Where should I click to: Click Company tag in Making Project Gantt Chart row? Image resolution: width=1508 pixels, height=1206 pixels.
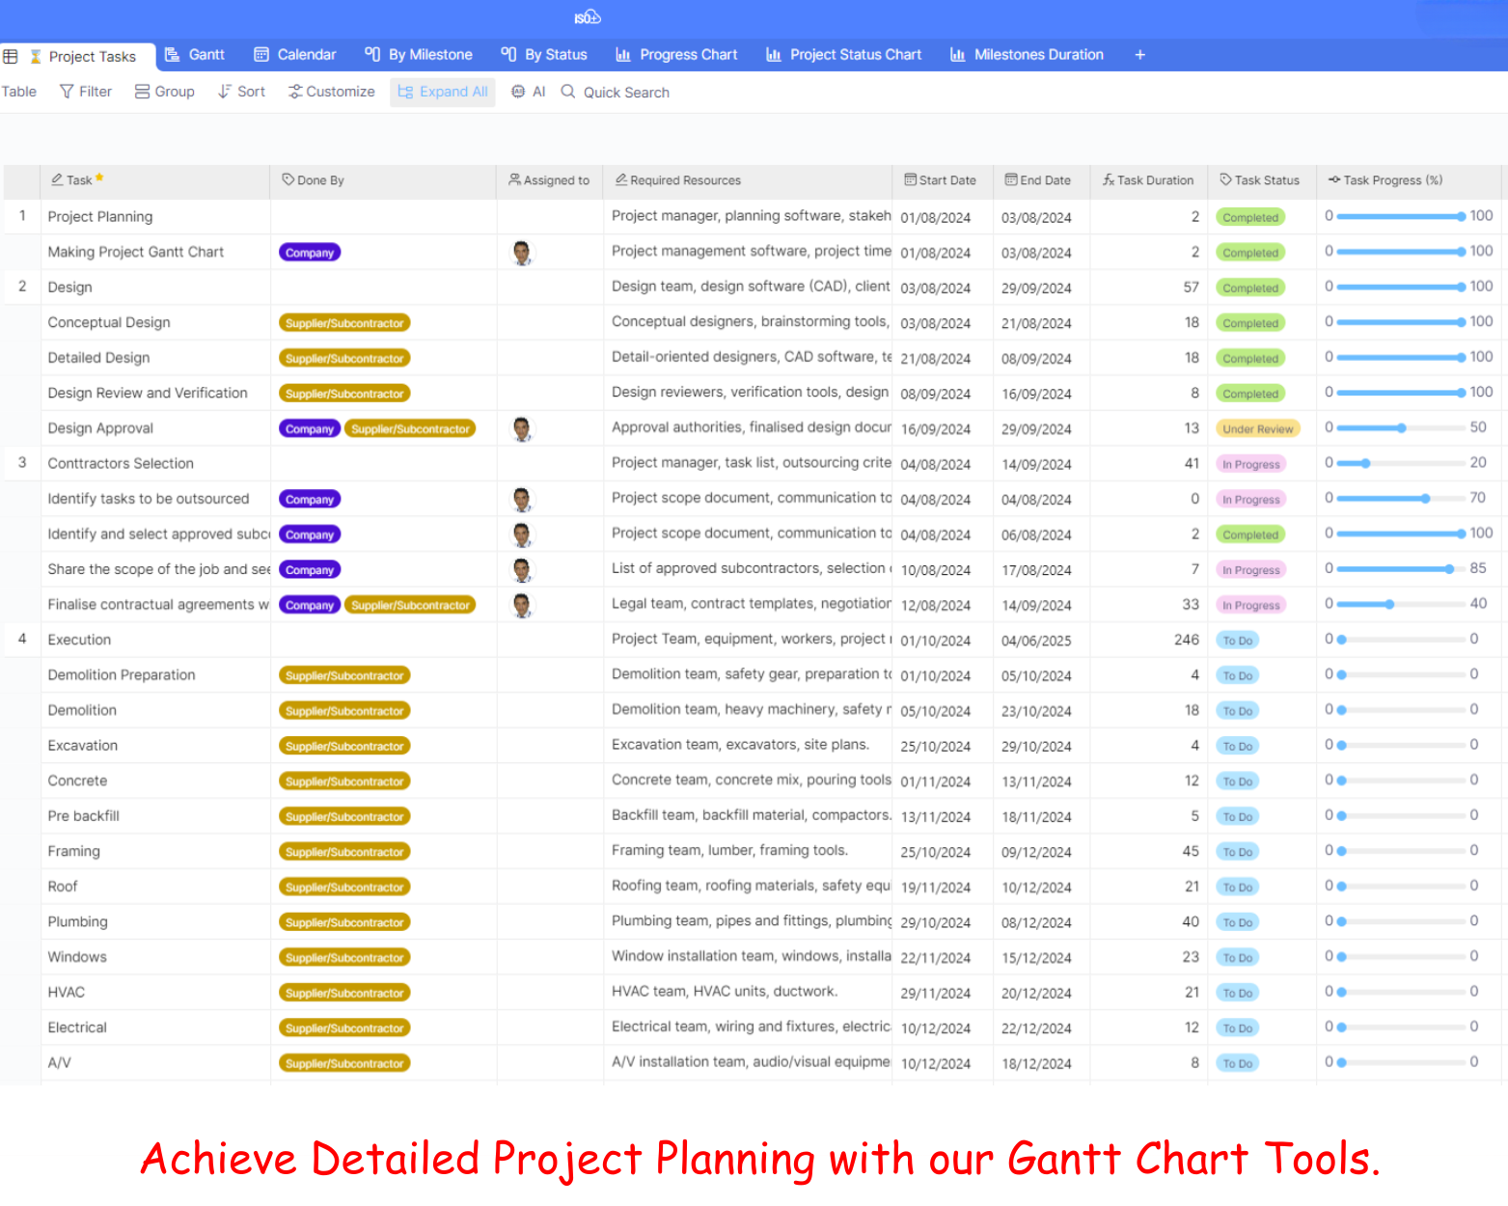[310, 253]
